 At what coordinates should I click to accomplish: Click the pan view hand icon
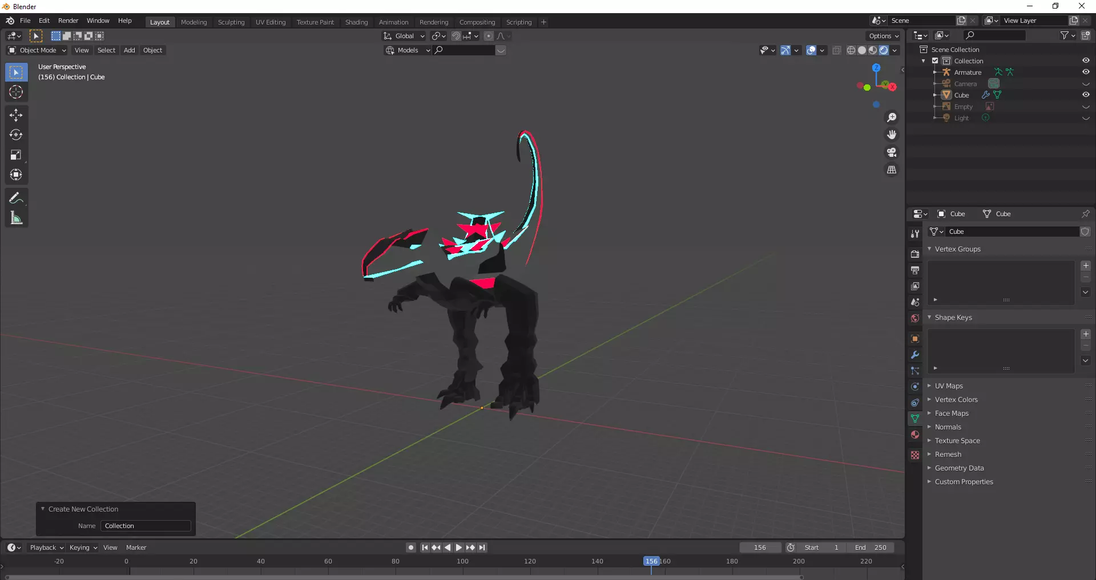point(892,135)
